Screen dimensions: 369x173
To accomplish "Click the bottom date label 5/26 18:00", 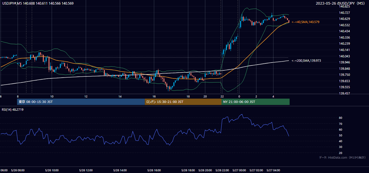I will point(189,170).
